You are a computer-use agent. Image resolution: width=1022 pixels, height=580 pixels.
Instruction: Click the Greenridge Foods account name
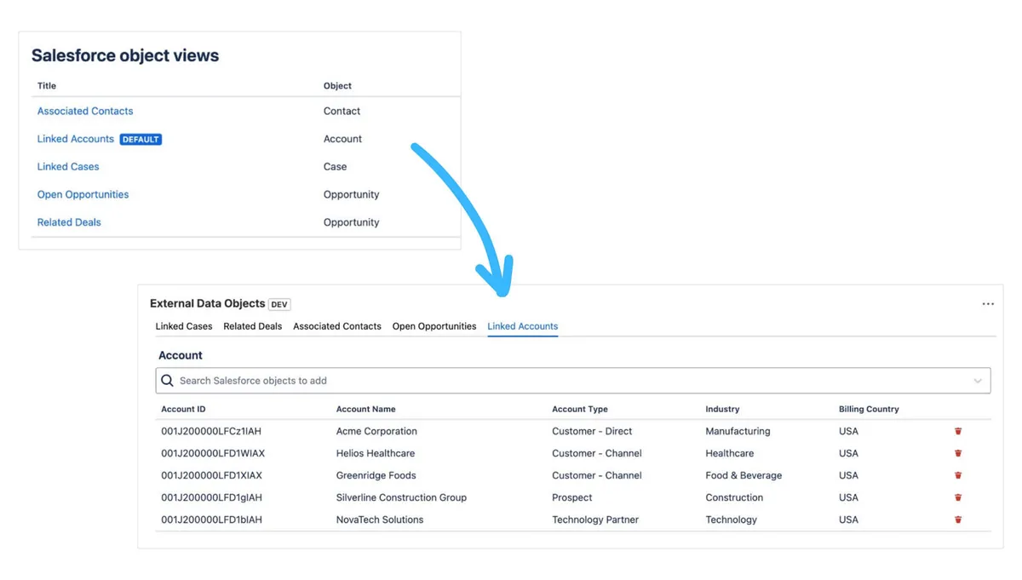coord(376,475)
